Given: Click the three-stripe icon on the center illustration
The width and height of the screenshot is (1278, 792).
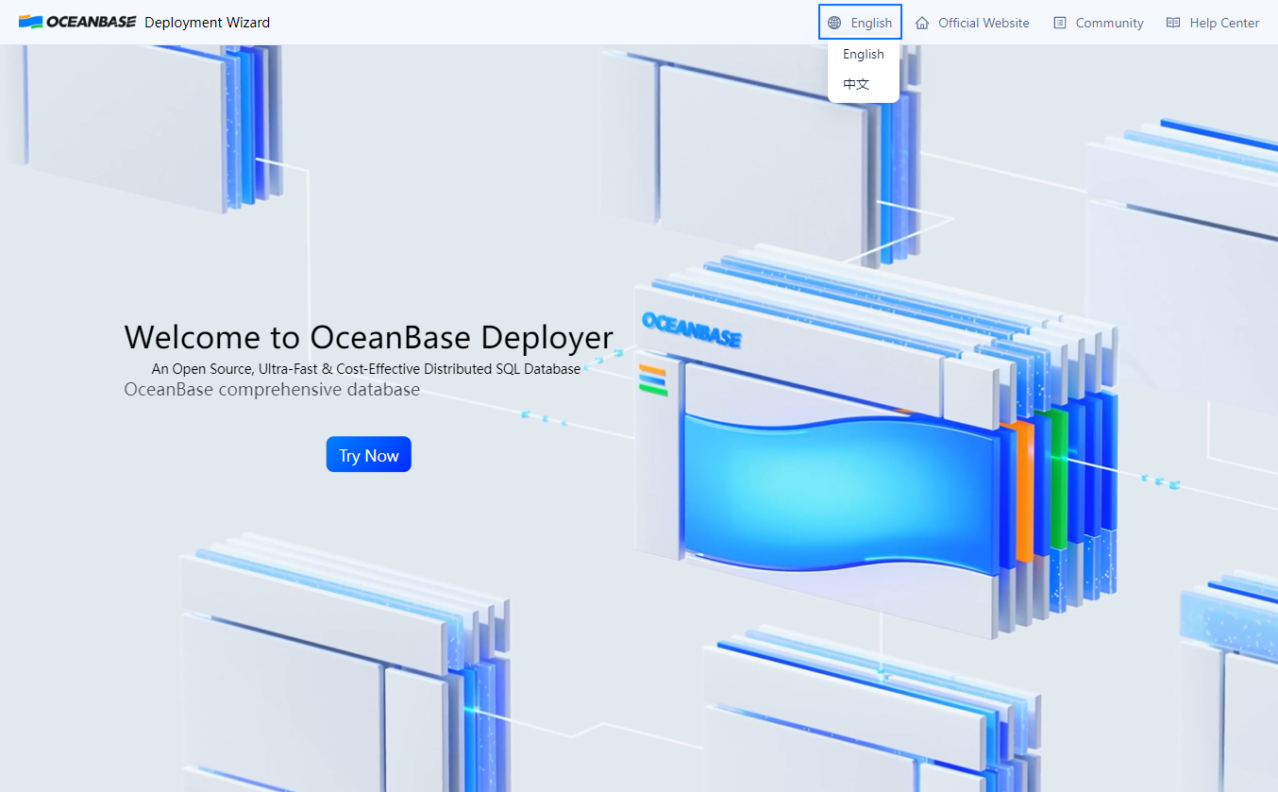Looking at the screenshot, I should [653, 379].
